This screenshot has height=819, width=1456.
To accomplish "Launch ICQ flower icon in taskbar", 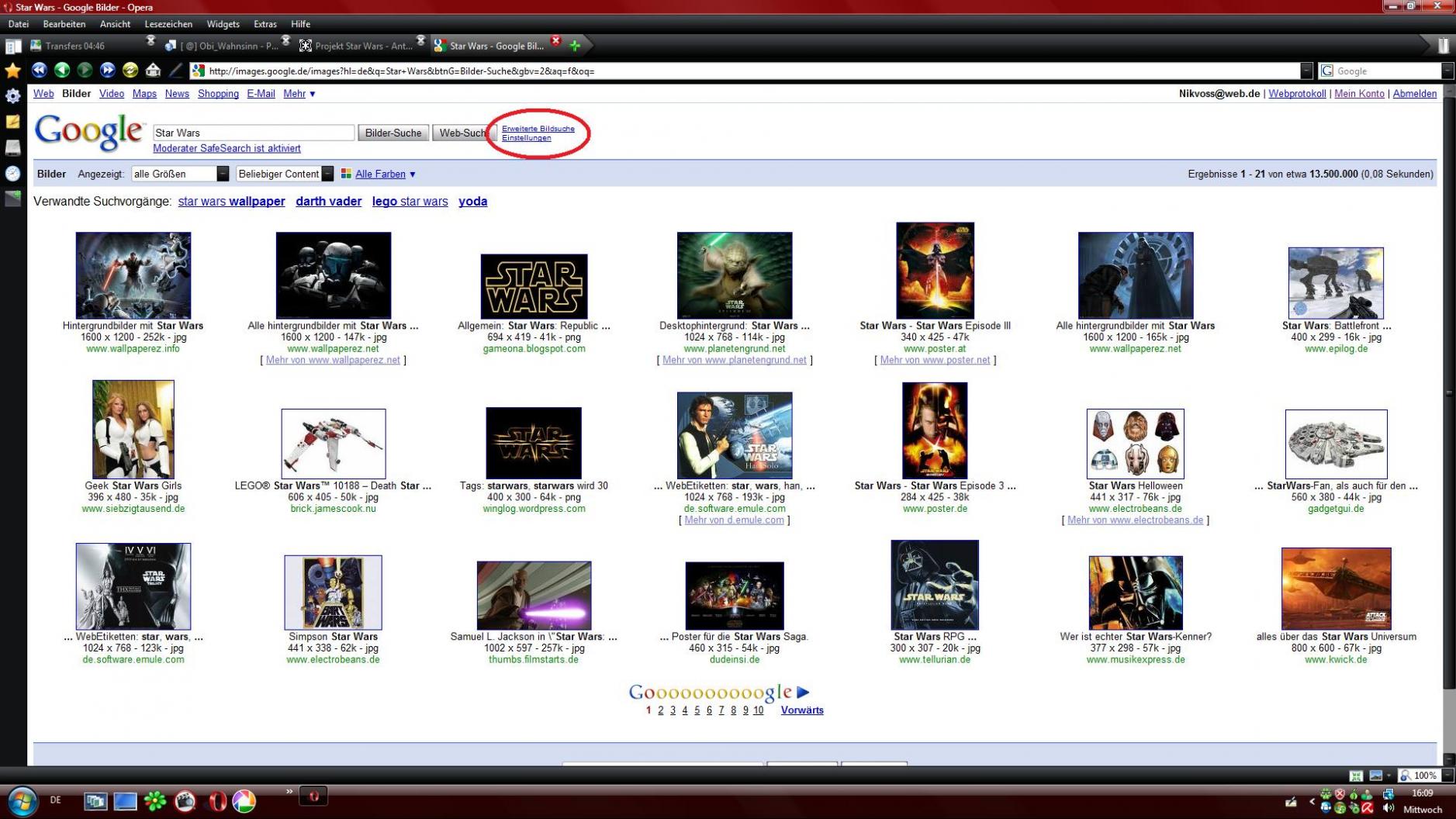I will [x=155, y=800].
